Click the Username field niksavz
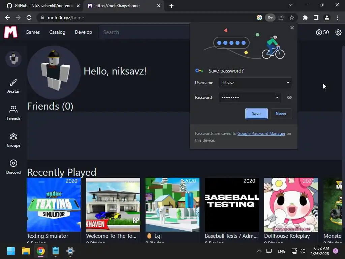This screenshot has height=259, width=345. [255, 83]
